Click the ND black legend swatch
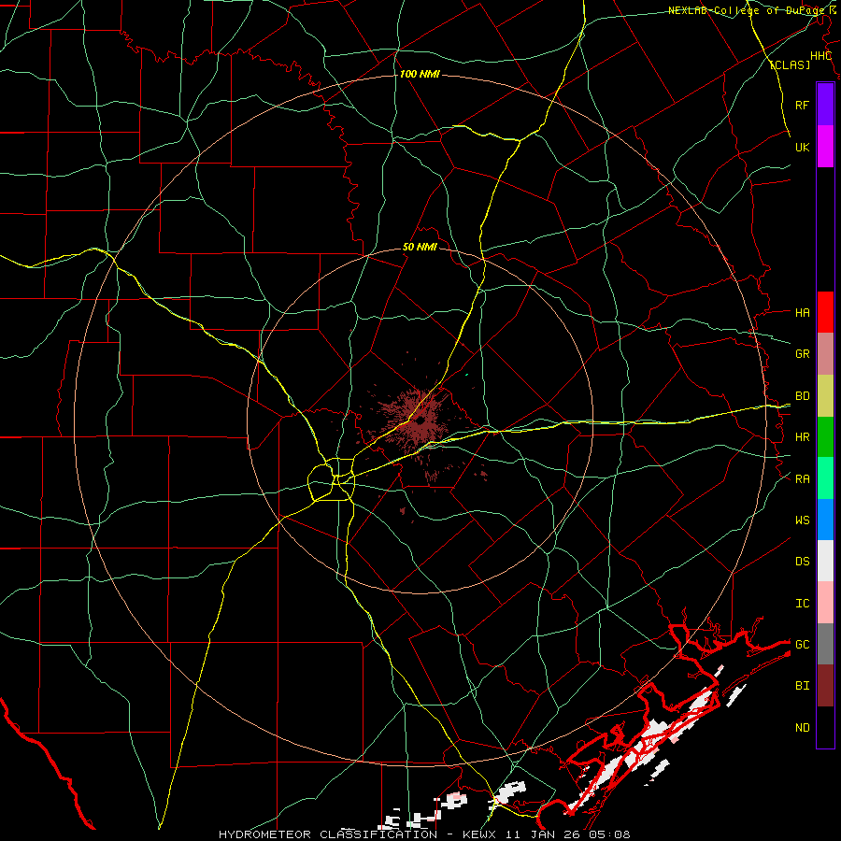This screenshot has height=841, width=841. 825,727
